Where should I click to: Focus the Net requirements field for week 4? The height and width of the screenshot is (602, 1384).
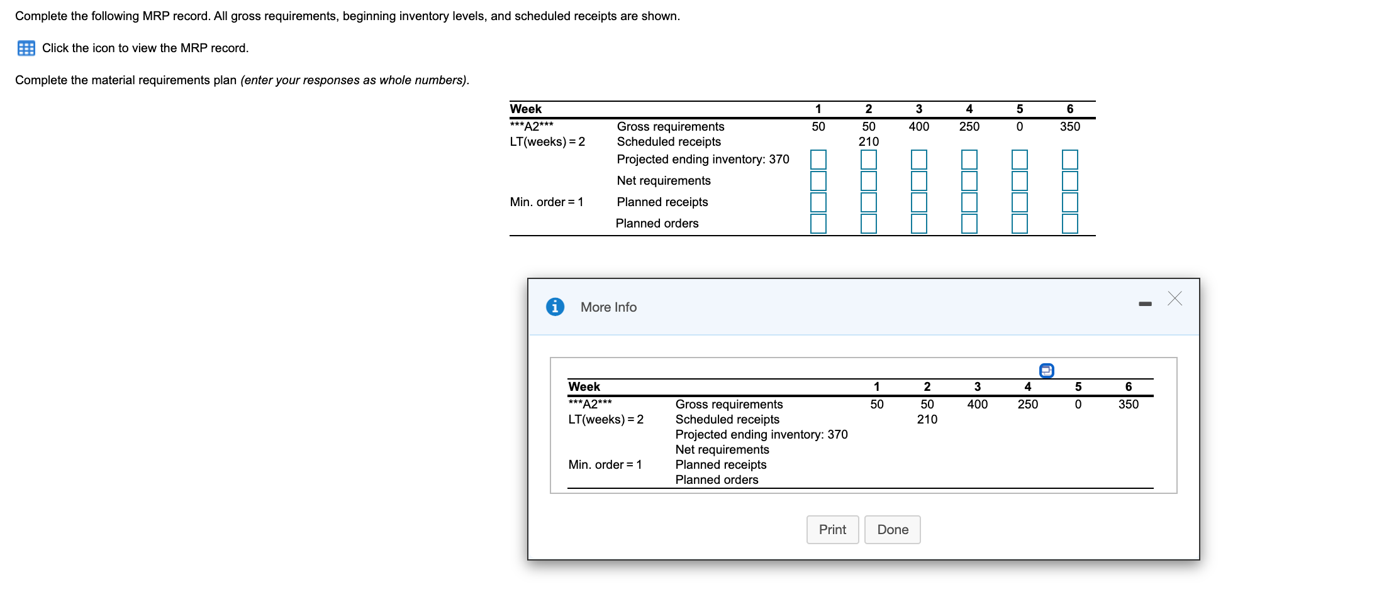969,181
